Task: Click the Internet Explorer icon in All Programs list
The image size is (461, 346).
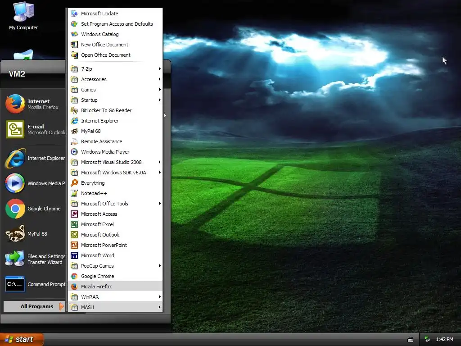Action: coord(74,121)
